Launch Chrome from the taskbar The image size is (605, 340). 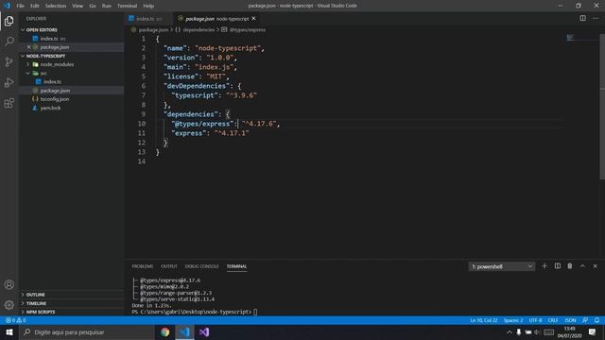[x=165, y=331]
